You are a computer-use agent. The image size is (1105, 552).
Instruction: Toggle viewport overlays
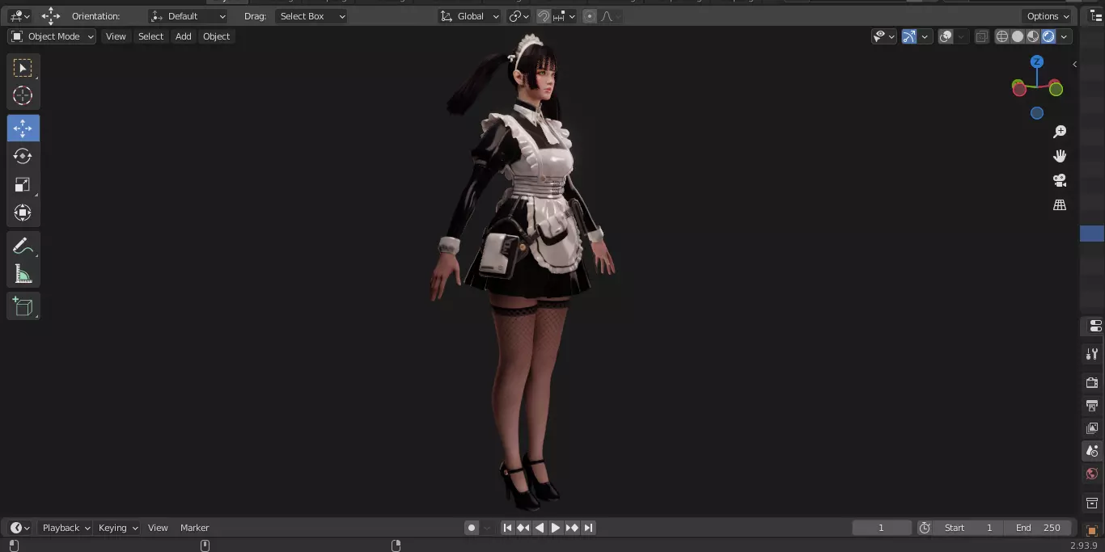[946, 36]
